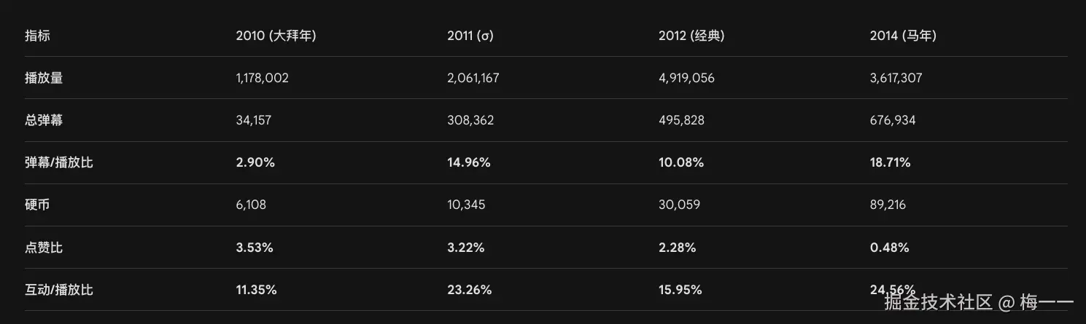Click the 89,216 coins value
This screenshot has height=324, width=1086.
pos(888,205)
